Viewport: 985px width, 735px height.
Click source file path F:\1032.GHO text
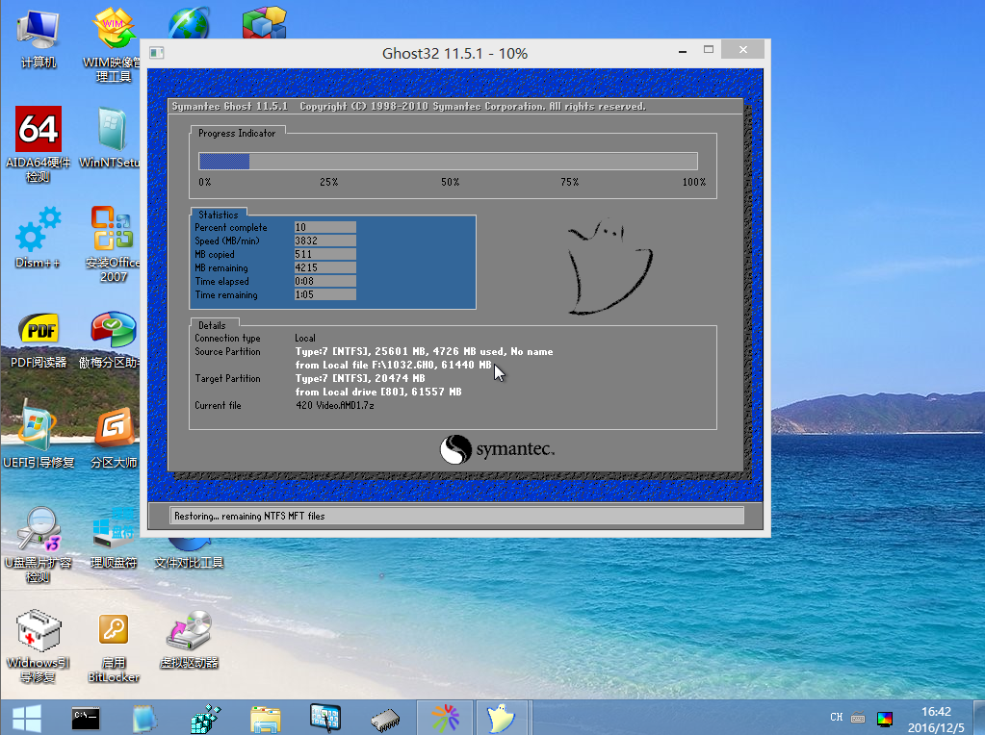coord(404,365)
